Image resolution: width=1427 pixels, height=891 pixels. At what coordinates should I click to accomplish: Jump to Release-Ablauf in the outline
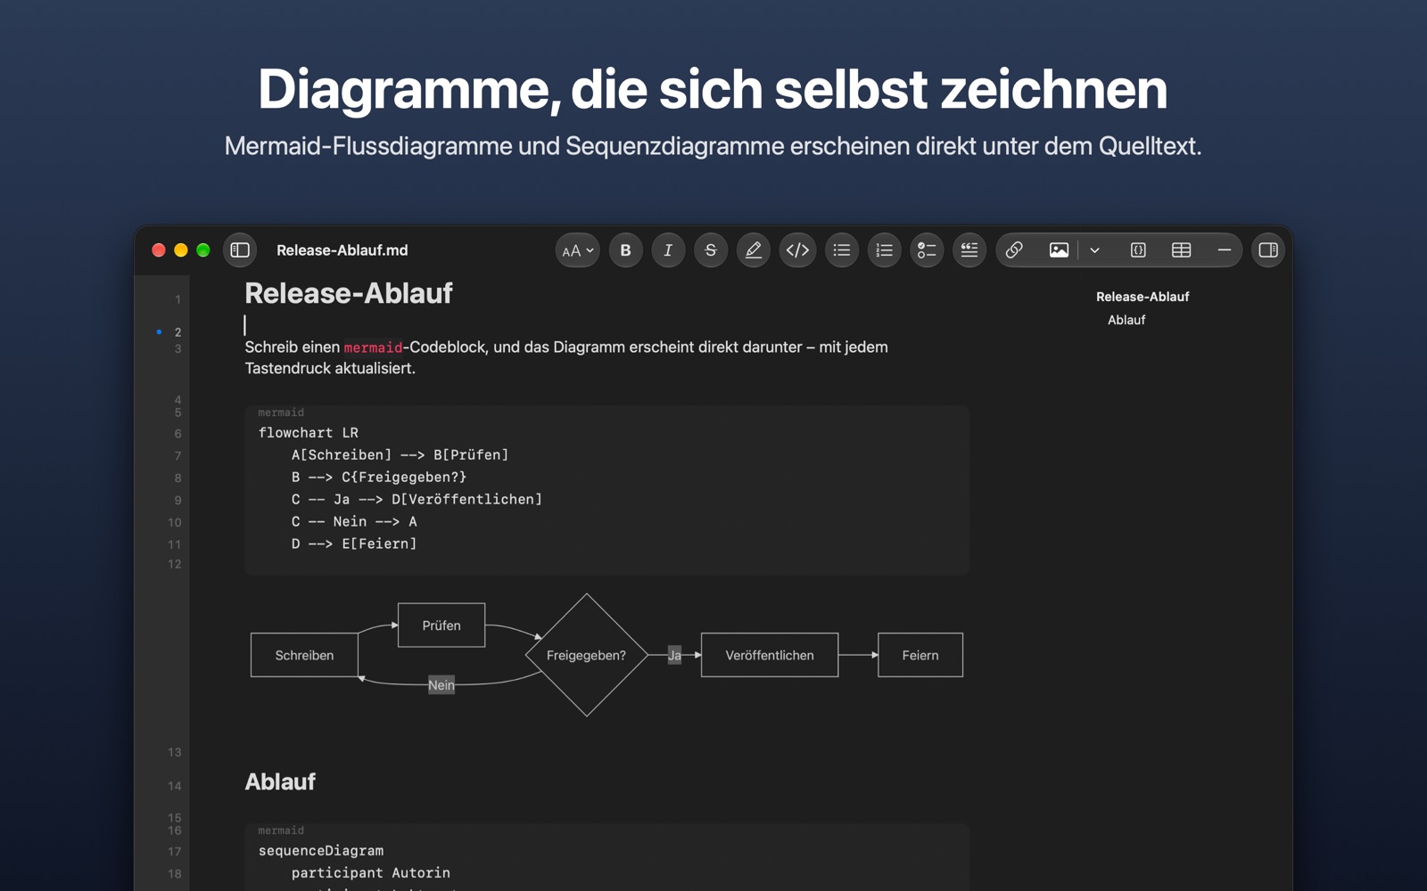[1142, 297]
